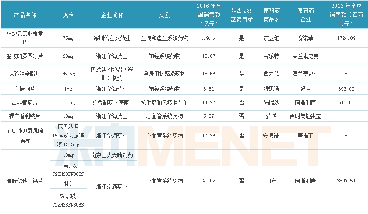Screen dimensions: 368x214
Task: Click 10mg spec in 福辛普利钠片 row
Action: click(68, 116)
